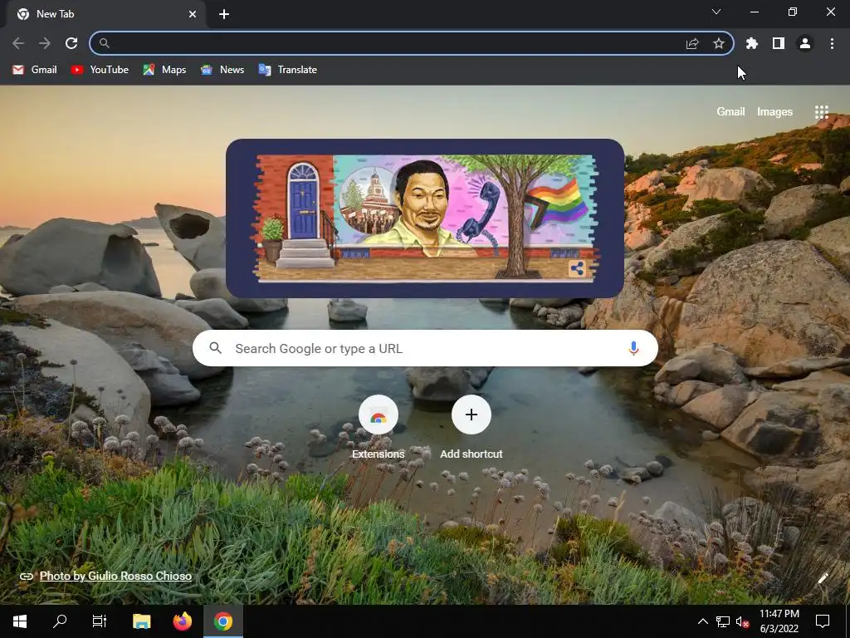Toggle the Chrome side panel
This screenshot has height=638, width=850.
coord(779,43)
